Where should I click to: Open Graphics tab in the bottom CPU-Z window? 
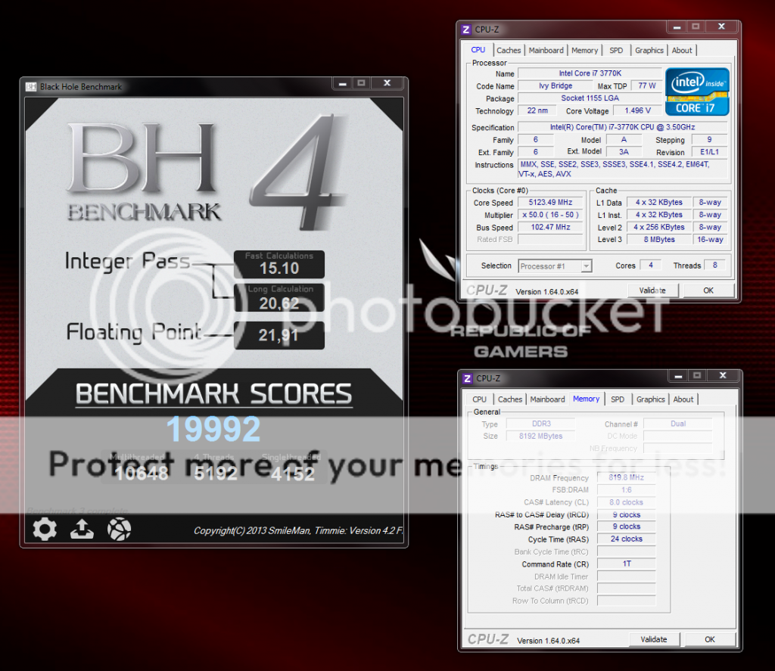coord(650,399)
